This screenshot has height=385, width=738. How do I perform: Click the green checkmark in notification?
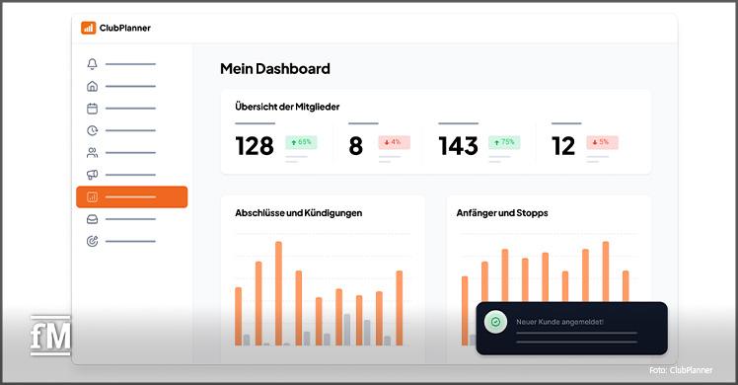495,322
